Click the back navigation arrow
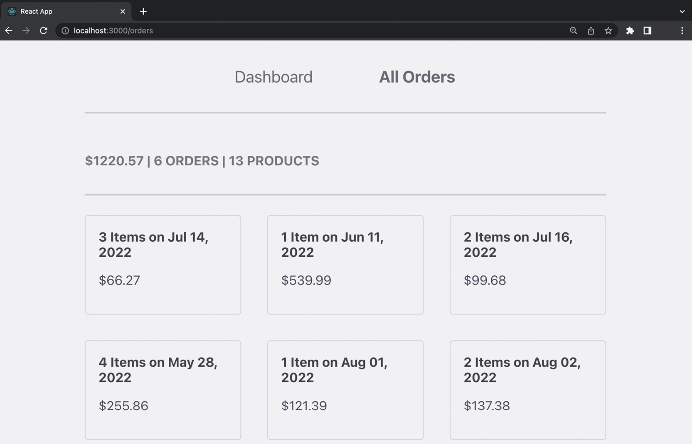This screenshot has width=692, height=444. [x=8, y=30]
